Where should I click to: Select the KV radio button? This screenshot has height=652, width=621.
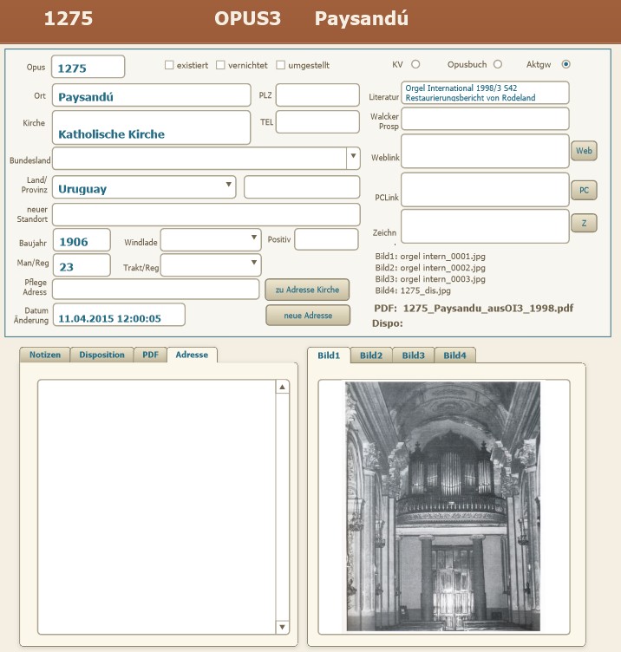pyautogui.click(x=415, y=64)
